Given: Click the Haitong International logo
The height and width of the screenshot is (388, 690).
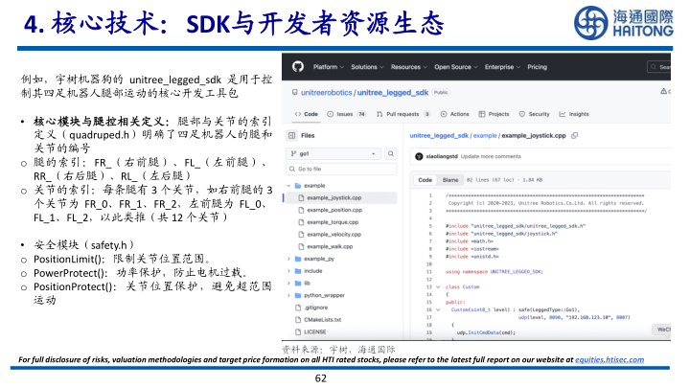Looking at the screenshot, I should click(x=624, y=23).
